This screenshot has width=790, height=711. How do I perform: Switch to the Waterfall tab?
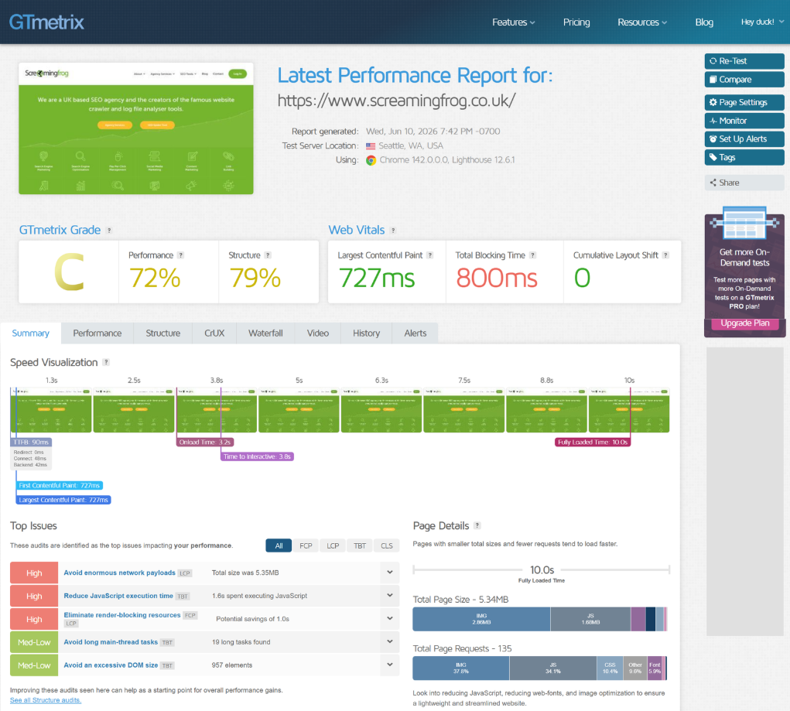click(265, 333)
